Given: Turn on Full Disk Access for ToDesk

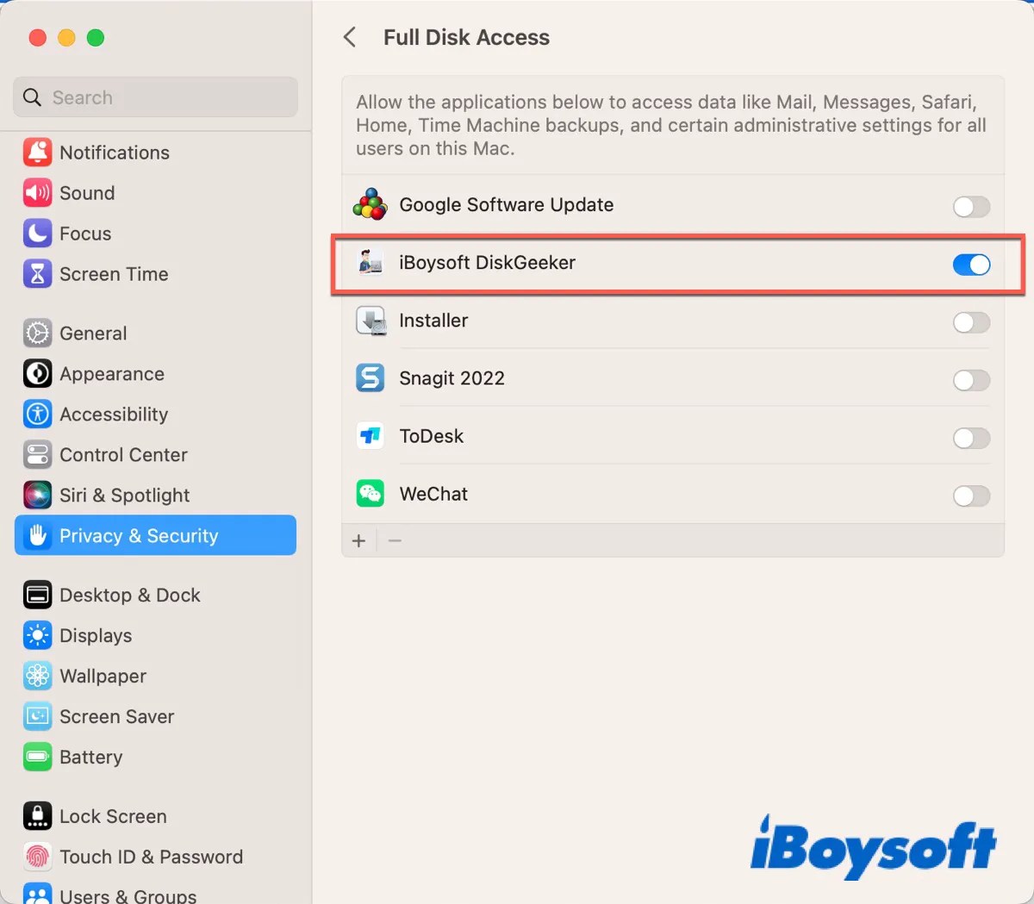Looking at the screenshot, I should coord(971,438).
